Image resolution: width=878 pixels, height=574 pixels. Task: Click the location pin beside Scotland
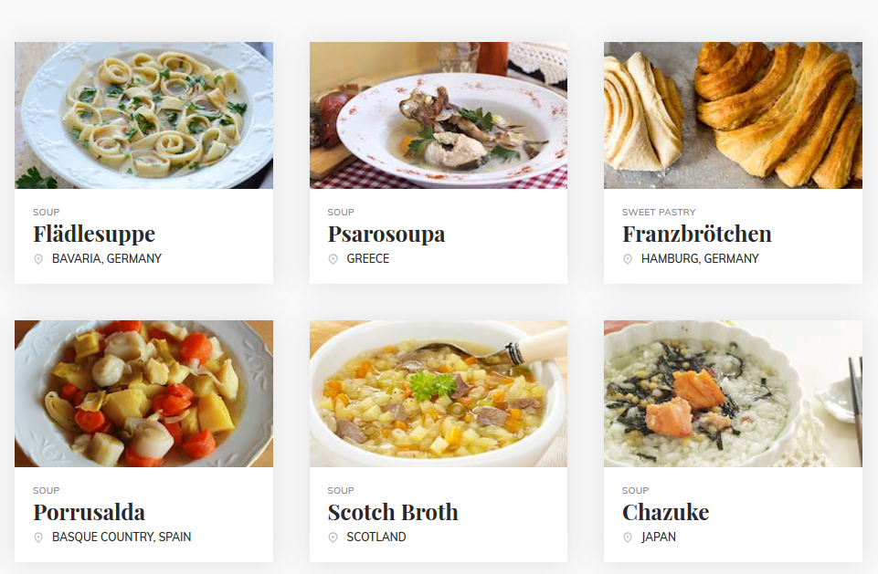[x=333, y=537]
